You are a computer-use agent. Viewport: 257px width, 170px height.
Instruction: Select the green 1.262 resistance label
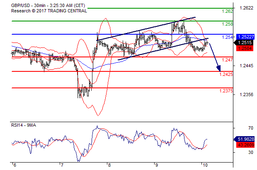pos(227,11)
